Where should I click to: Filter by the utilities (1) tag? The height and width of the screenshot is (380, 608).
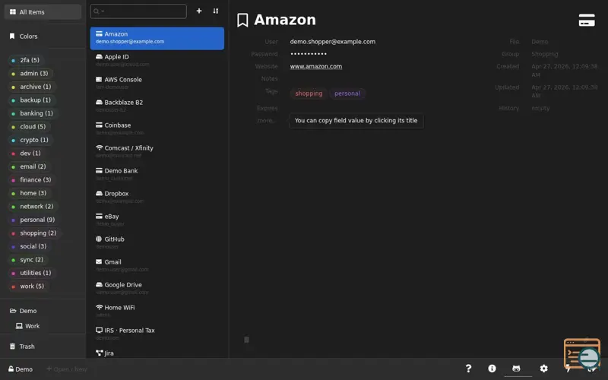(32, 273)
